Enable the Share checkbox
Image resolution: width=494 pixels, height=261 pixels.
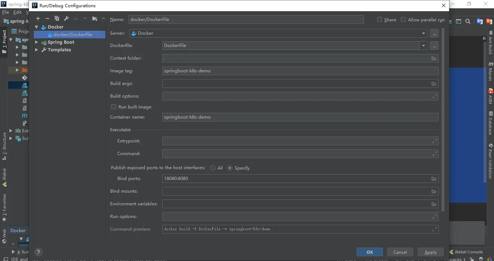[380, 20]
